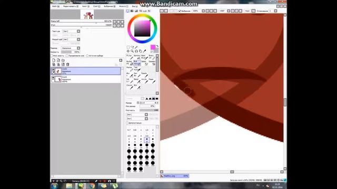
Task: Create a new layer in layer panel
Action: (54, 60)
